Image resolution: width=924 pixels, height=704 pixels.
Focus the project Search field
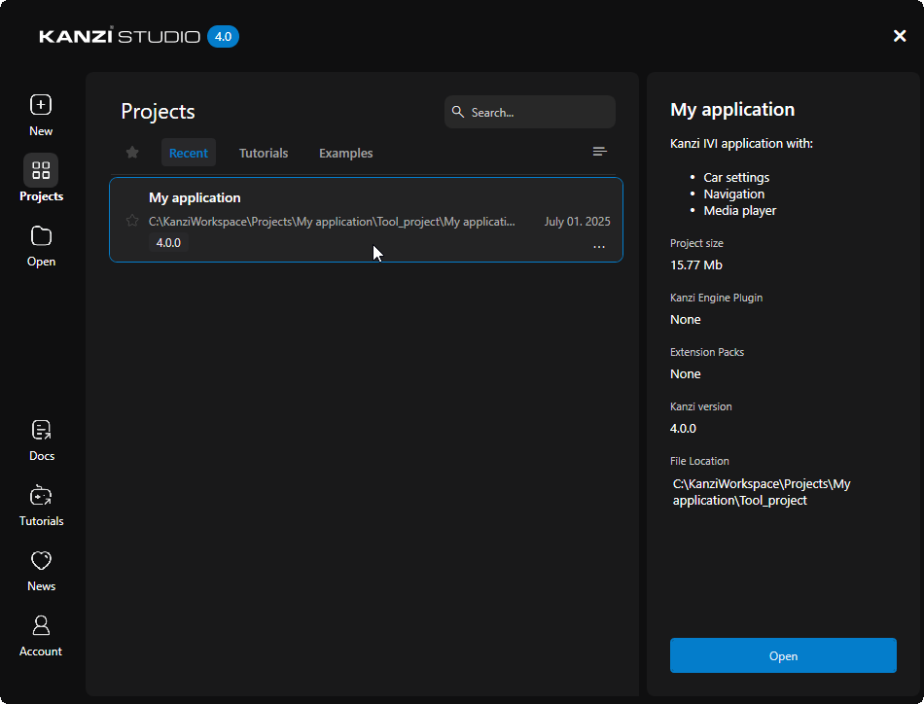(x=538, y=112)
